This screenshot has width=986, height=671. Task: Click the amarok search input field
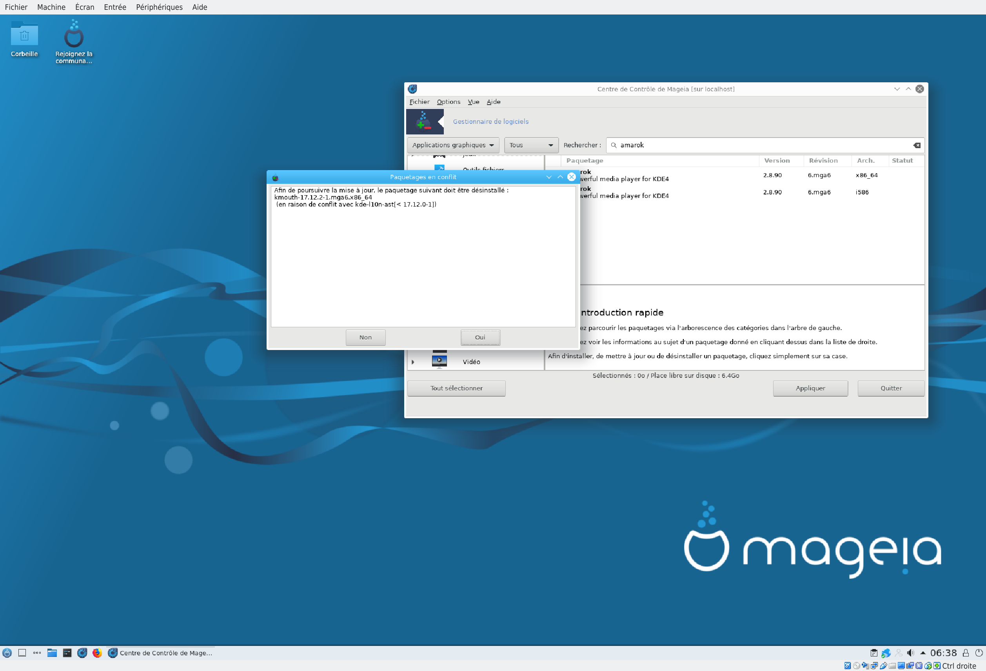tap(765, 145)
